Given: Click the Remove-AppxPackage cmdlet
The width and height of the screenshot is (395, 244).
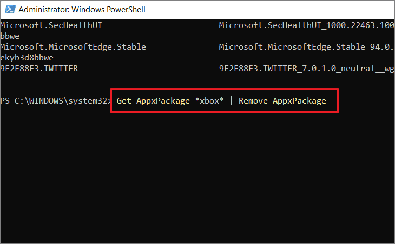Looking at the screenshot, I should point(282,101).
